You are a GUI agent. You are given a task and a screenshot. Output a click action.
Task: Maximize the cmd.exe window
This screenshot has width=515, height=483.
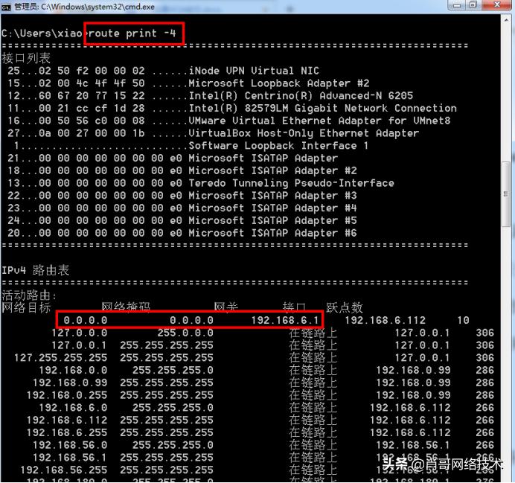point(473,5)
